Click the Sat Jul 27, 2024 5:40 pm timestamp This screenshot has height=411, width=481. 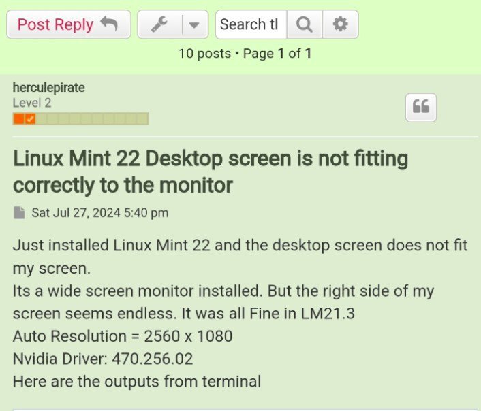[x=100, y=213]
